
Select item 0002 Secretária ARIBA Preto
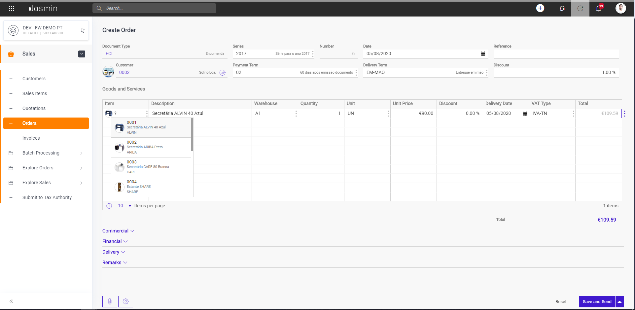coord(151,147)
